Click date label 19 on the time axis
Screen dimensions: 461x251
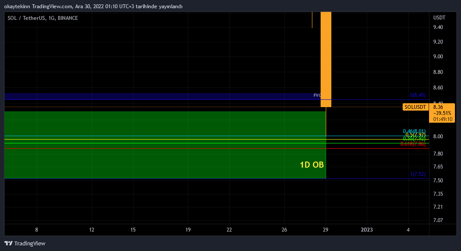[188, 230]
